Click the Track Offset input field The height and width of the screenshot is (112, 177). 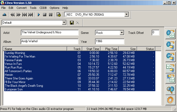(155, 33)
